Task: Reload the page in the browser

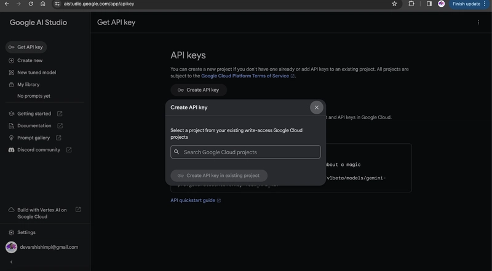Action: 31,4
